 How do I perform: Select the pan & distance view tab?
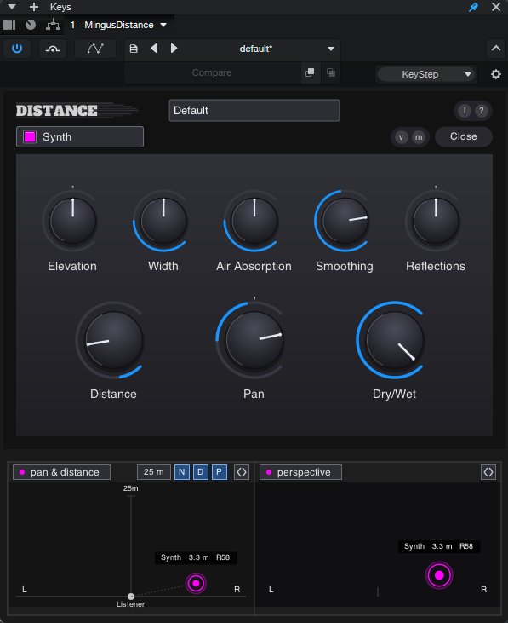[61, 472]
